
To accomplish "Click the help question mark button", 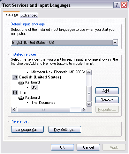I will (117, 5).
